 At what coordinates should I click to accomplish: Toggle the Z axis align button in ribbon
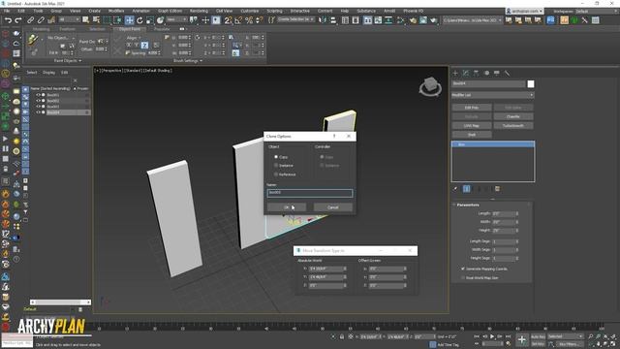coord(144,46)
